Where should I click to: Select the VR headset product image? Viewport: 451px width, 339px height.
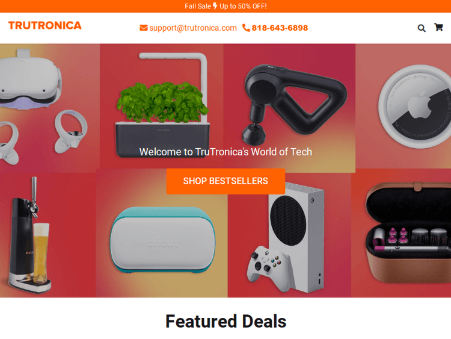50,108
